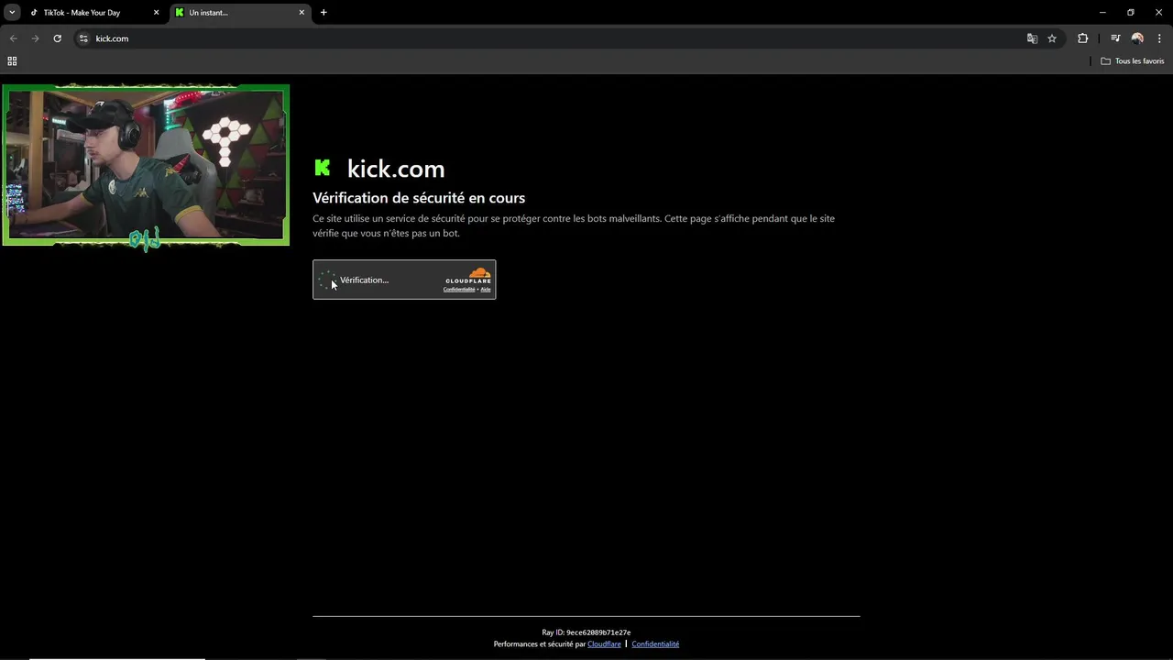Click the kick.com heading text
Viewport: 1173px width, 660px height.
[396, 169]
